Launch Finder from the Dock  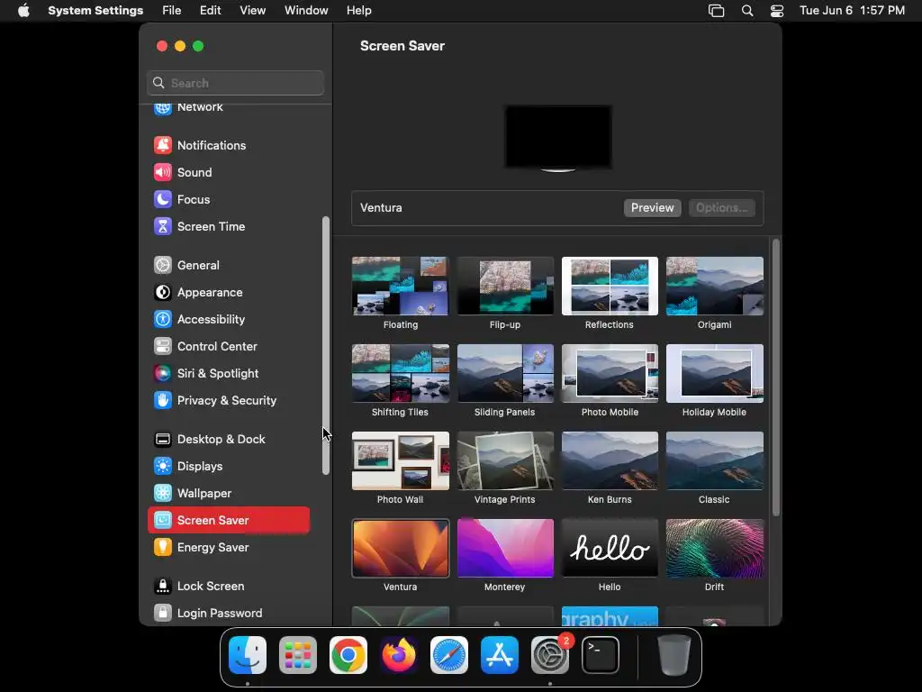248,655
